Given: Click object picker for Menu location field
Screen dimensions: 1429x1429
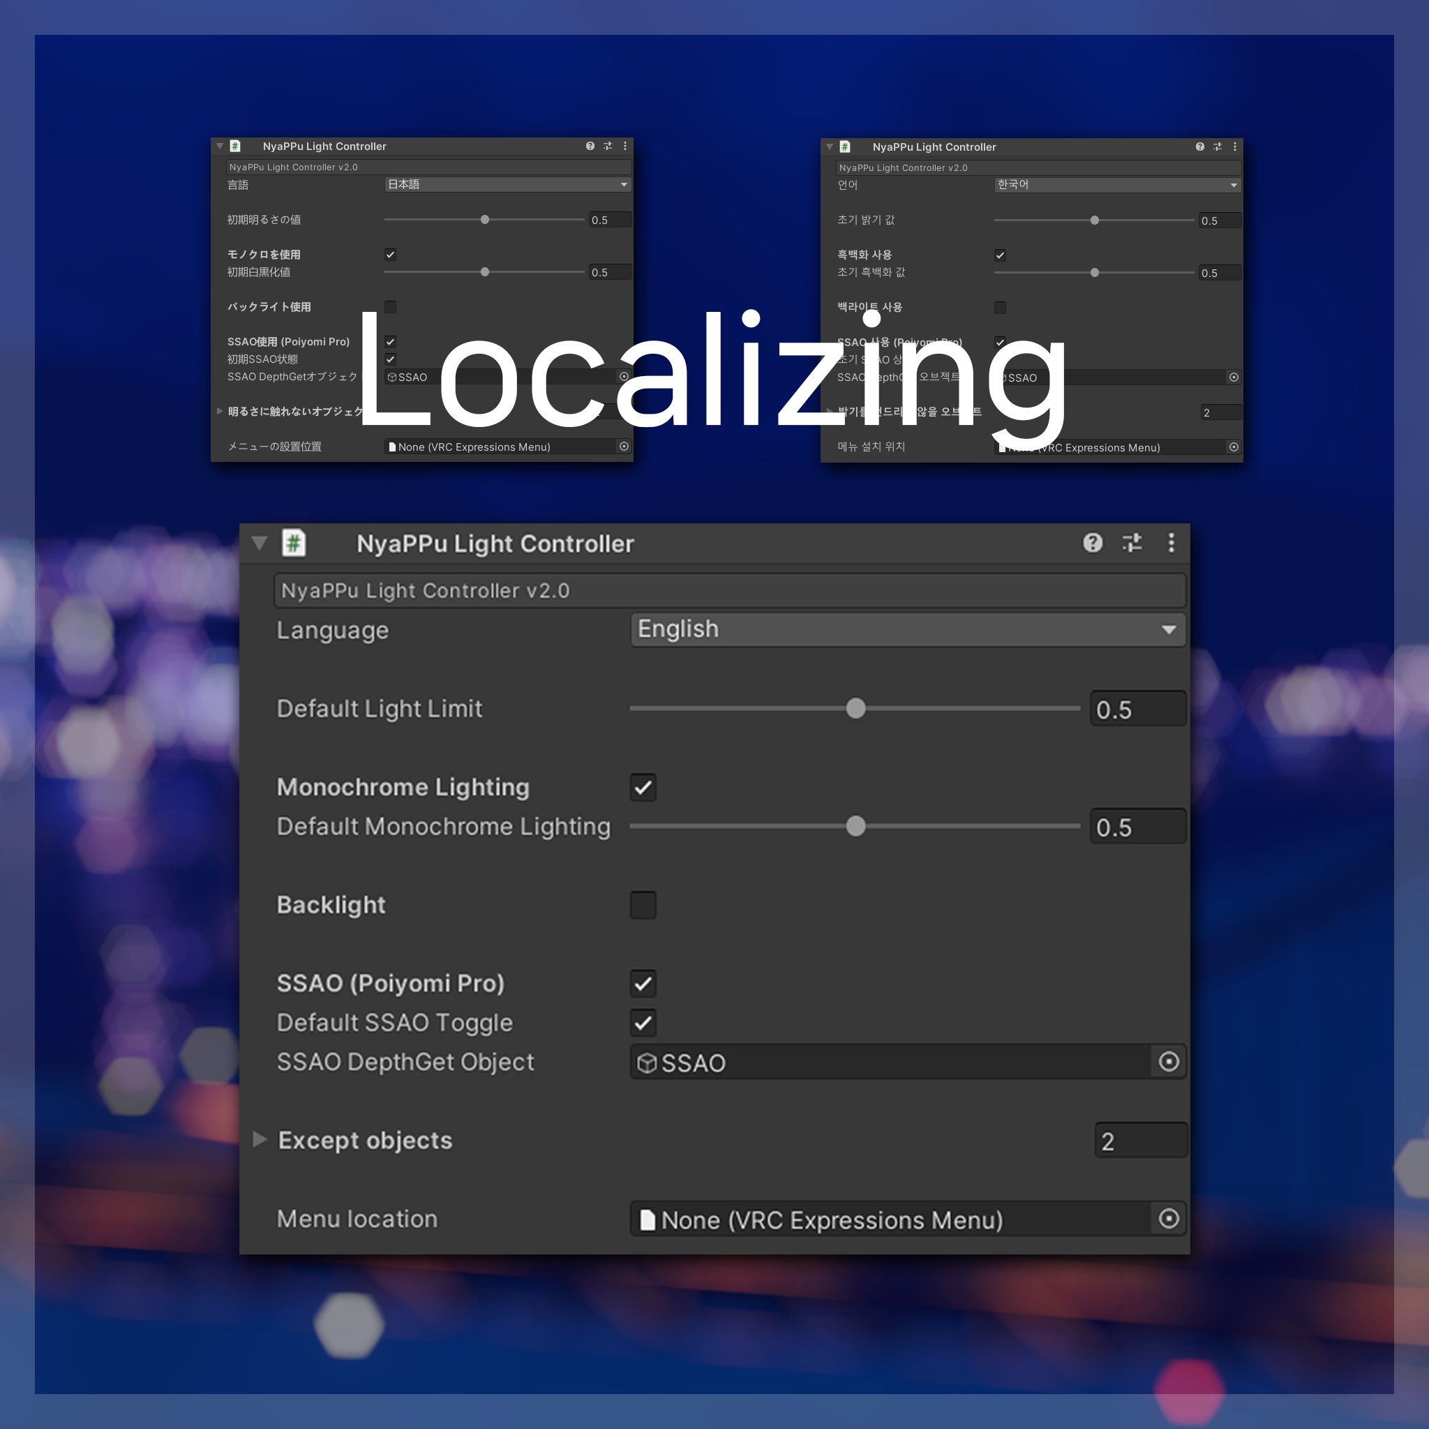Looking at the screenshot, I should click(x=1169, y=1219).
